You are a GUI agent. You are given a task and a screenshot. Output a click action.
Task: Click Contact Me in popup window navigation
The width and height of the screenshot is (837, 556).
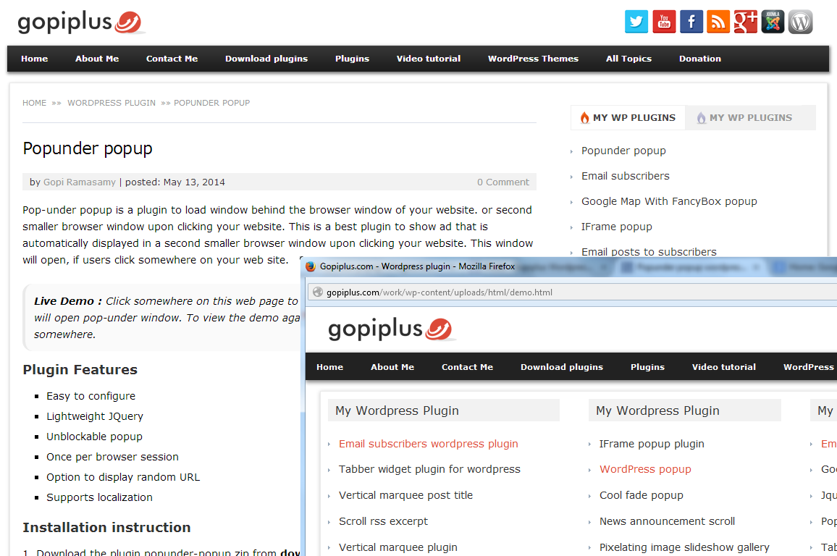[467, 367]
